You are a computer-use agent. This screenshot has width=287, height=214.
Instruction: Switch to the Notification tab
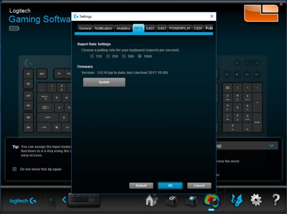[103, 28]
